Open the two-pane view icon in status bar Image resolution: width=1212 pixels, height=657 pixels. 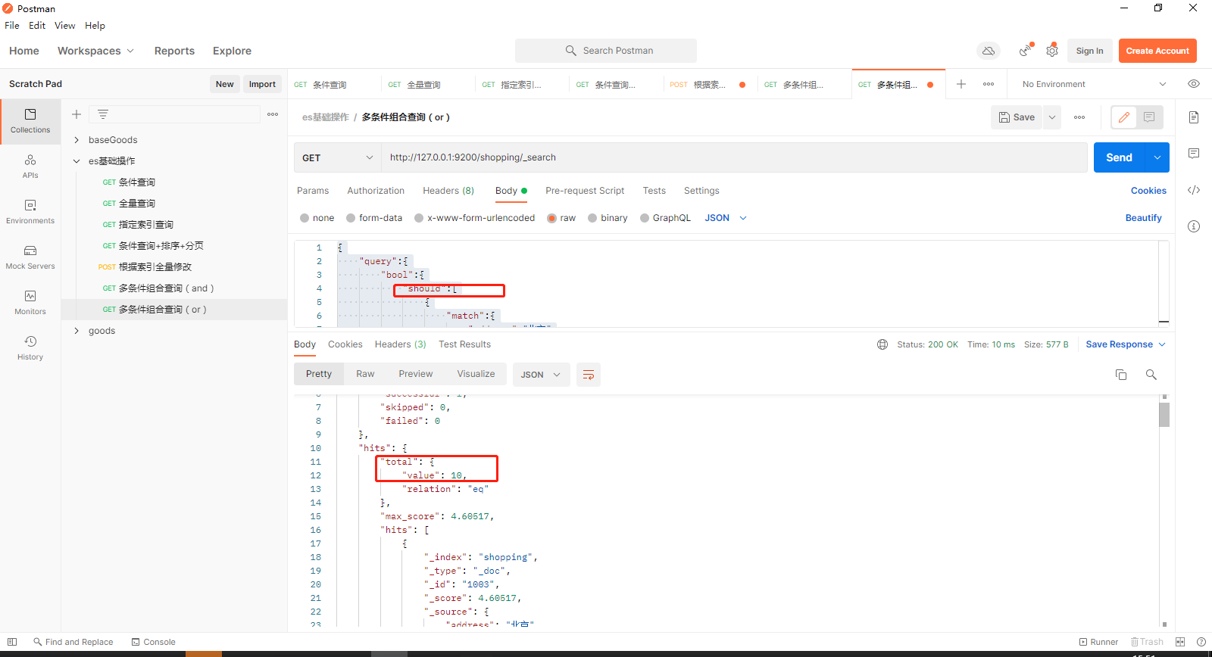(x=1180, y=642)
